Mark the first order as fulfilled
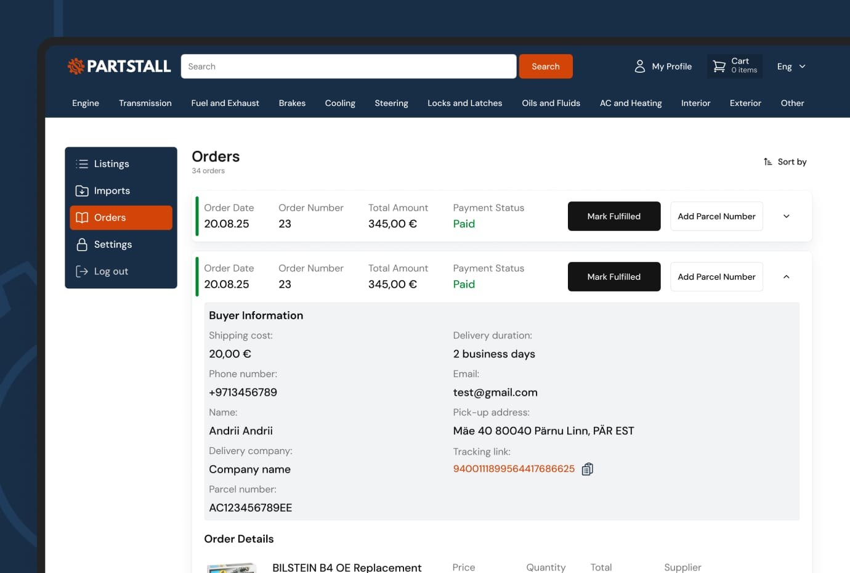 (614, 216)
